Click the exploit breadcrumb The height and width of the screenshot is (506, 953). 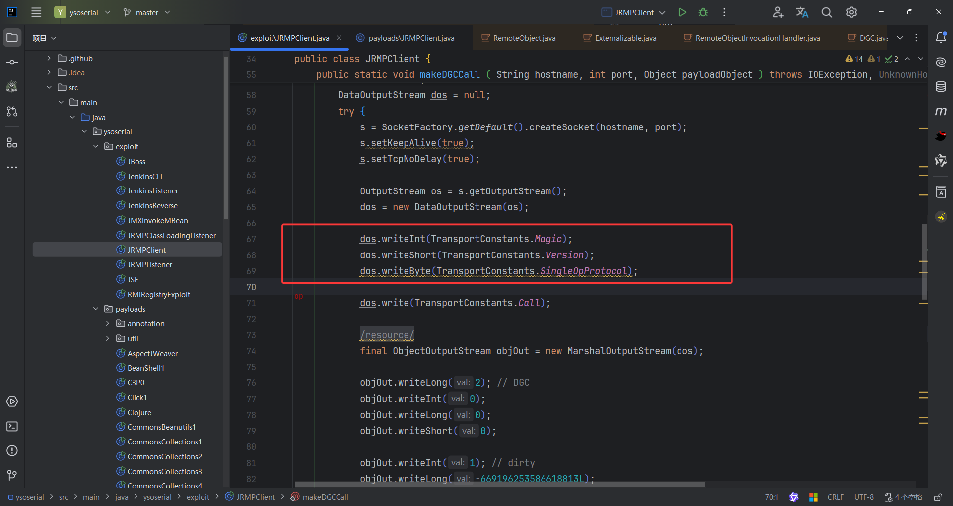(x=198, y=497)
